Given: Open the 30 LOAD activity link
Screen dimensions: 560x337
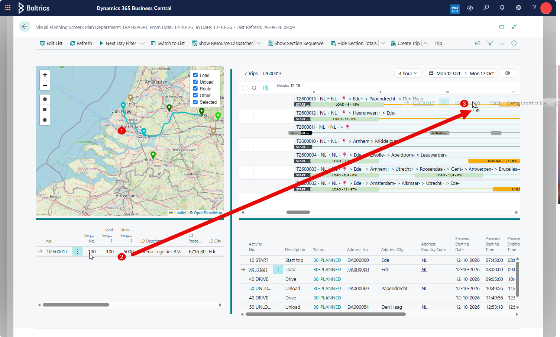Looking at the screenshot, I should (x=258, y=270).
